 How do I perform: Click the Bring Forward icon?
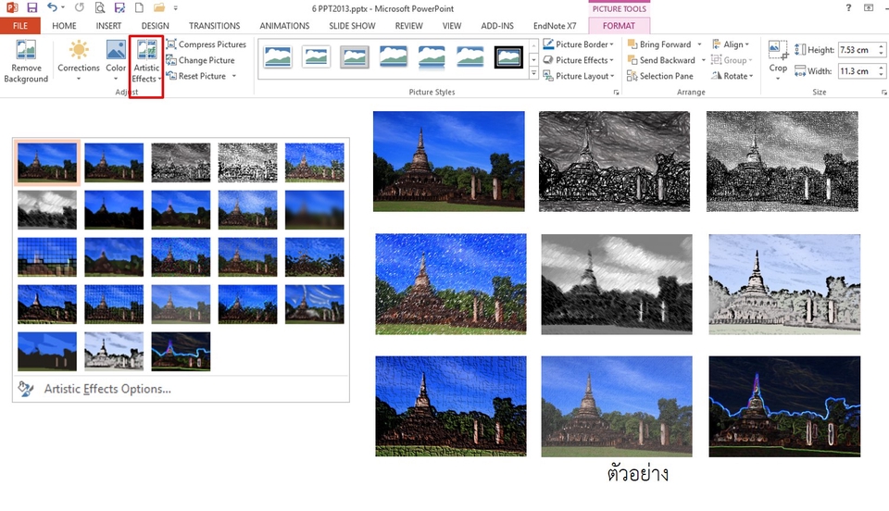[632, 44]
